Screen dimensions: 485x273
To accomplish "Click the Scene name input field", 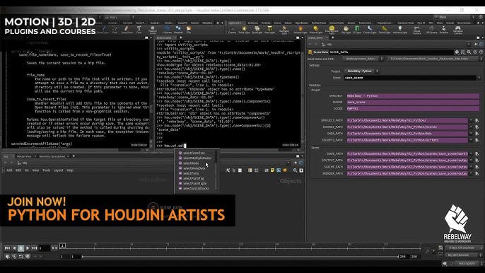I will point(411,78).
